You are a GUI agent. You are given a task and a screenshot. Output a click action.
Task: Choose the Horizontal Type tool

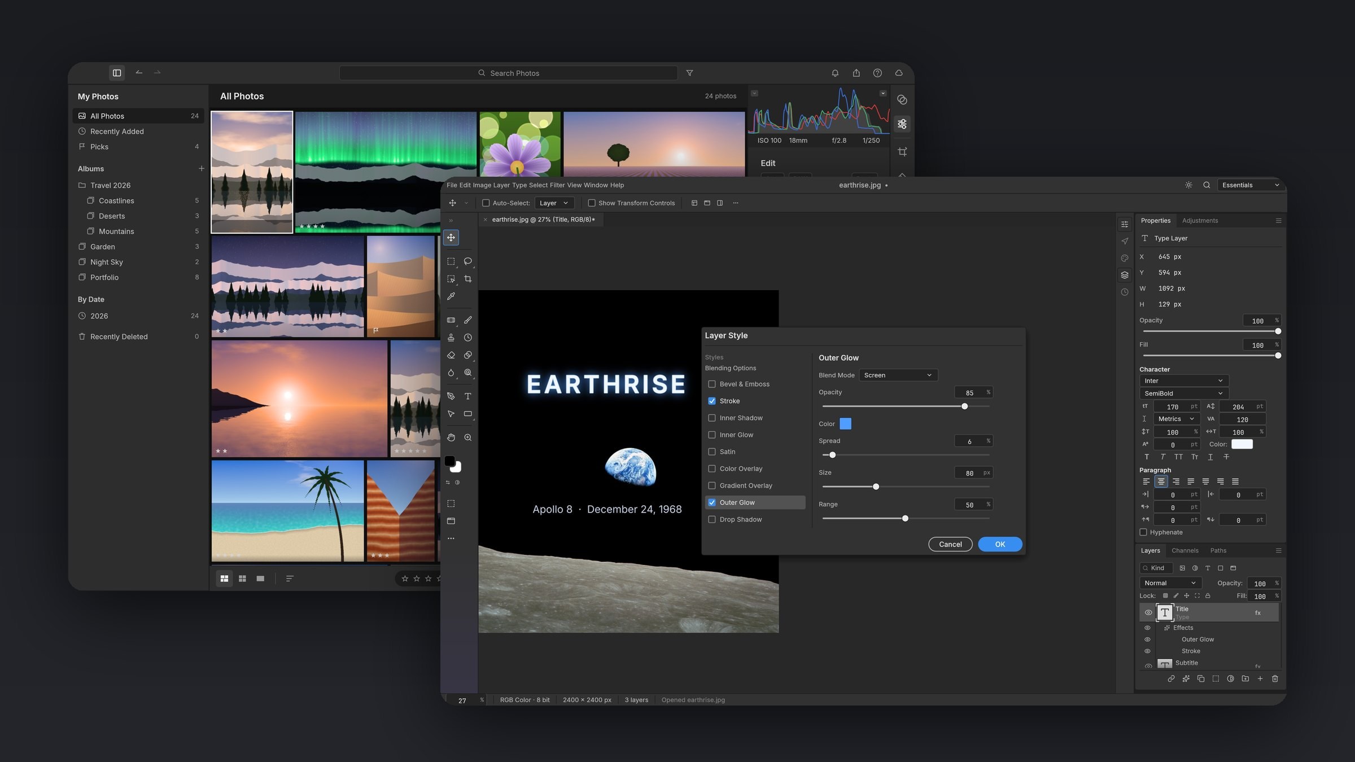click(468, 396)
